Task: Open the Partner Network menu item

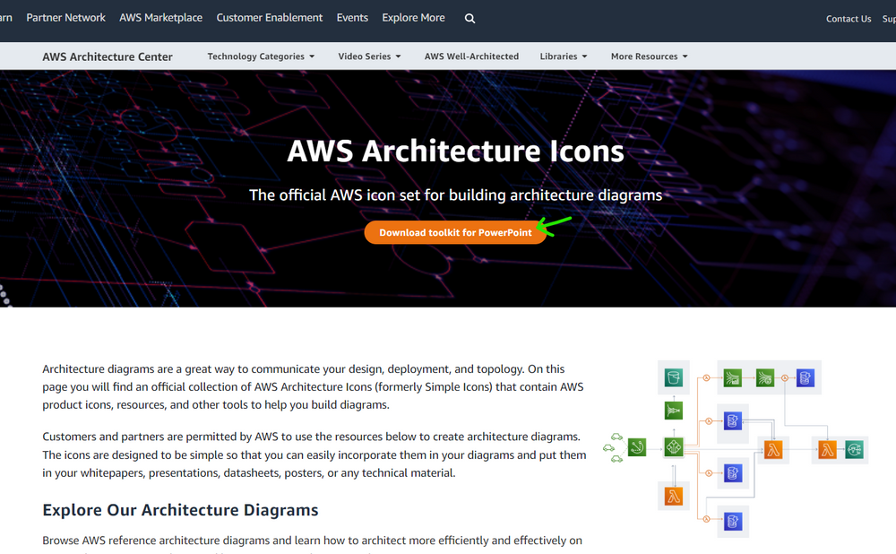Action: (65, 17)
